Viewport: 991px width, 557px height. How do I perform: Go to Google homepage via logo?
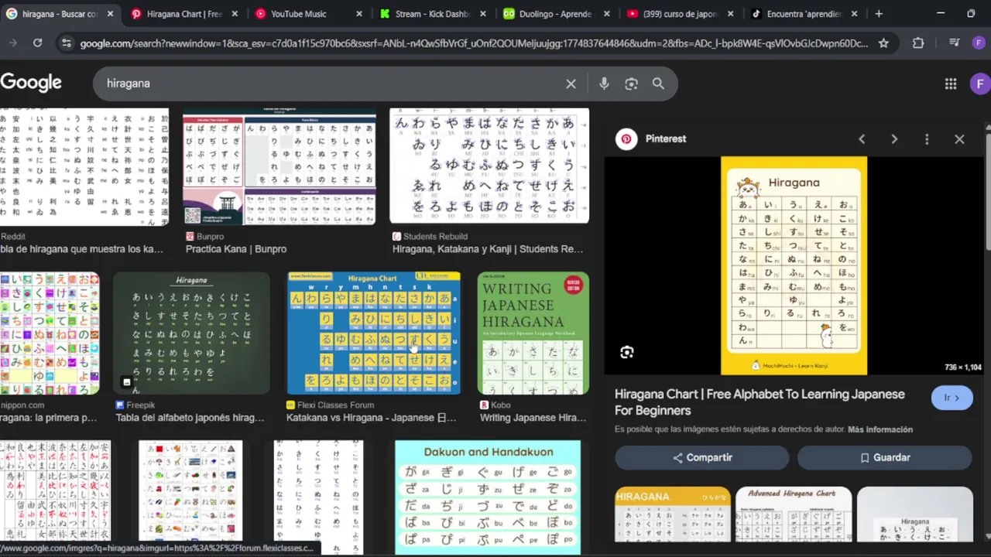pyautogui.click(x=31, y=83)
